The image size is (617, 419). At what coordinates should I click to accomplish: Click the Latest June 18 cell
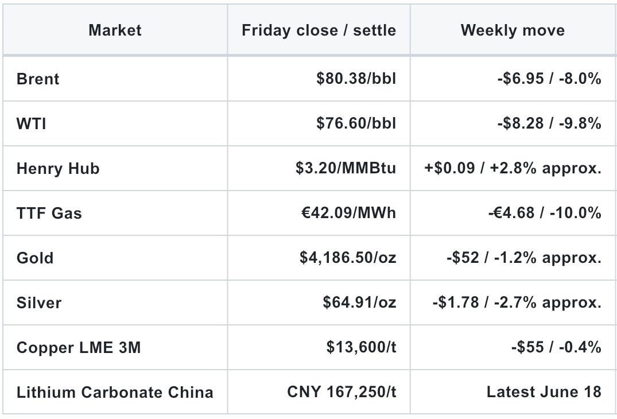513,392
